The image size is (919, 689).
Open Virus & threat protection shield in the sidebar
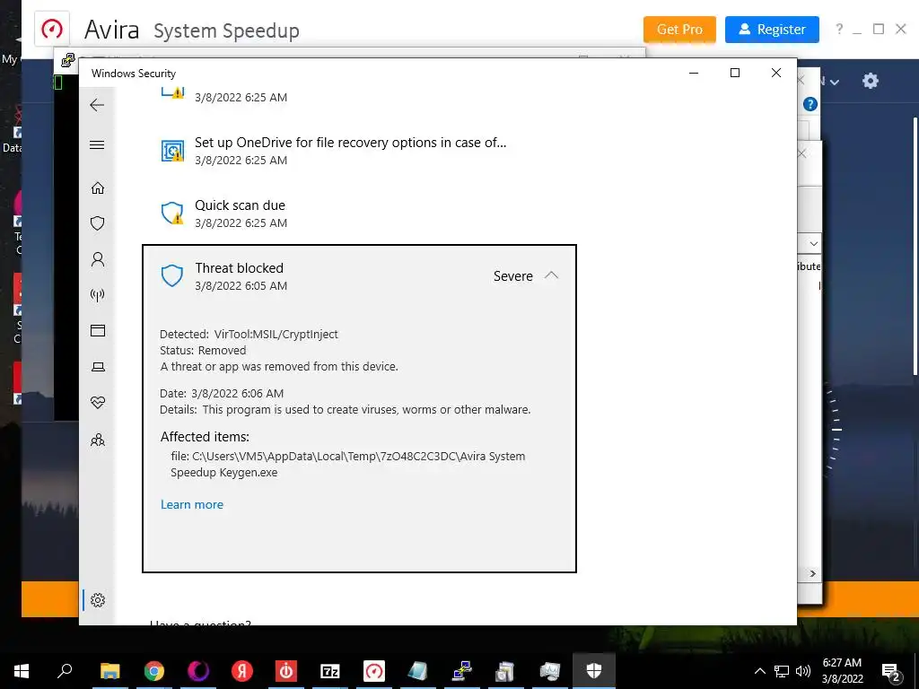click(98, 223)
